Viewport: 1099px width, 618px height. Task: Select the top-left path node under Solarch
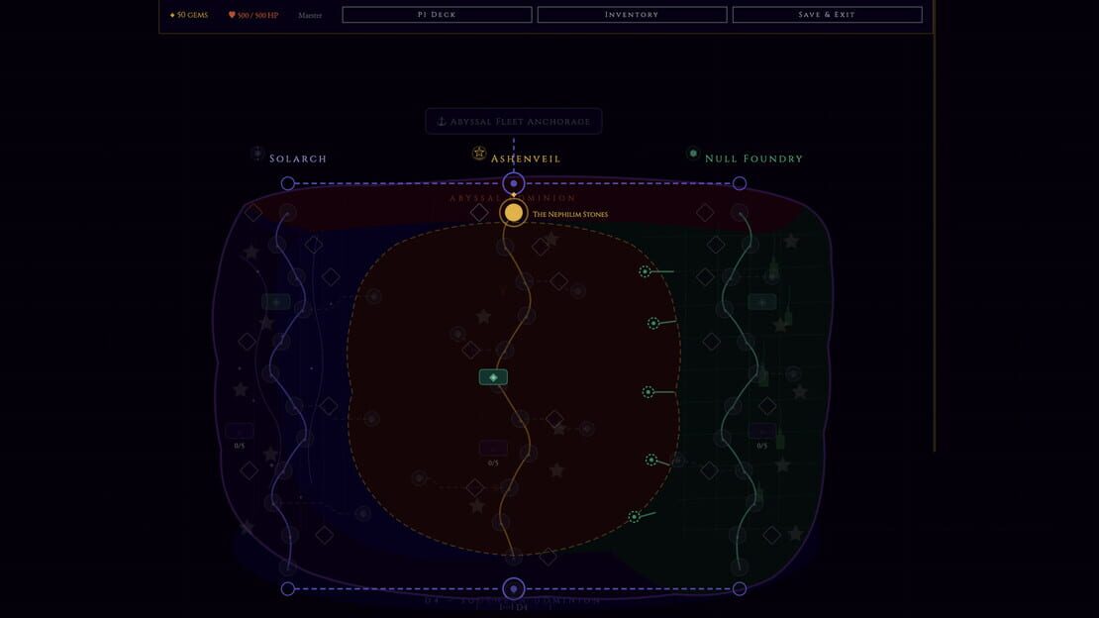coord(288,184)
